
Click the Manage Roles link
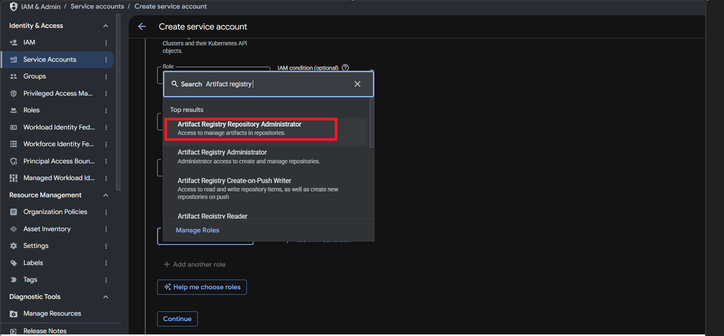tap(198, 230)
